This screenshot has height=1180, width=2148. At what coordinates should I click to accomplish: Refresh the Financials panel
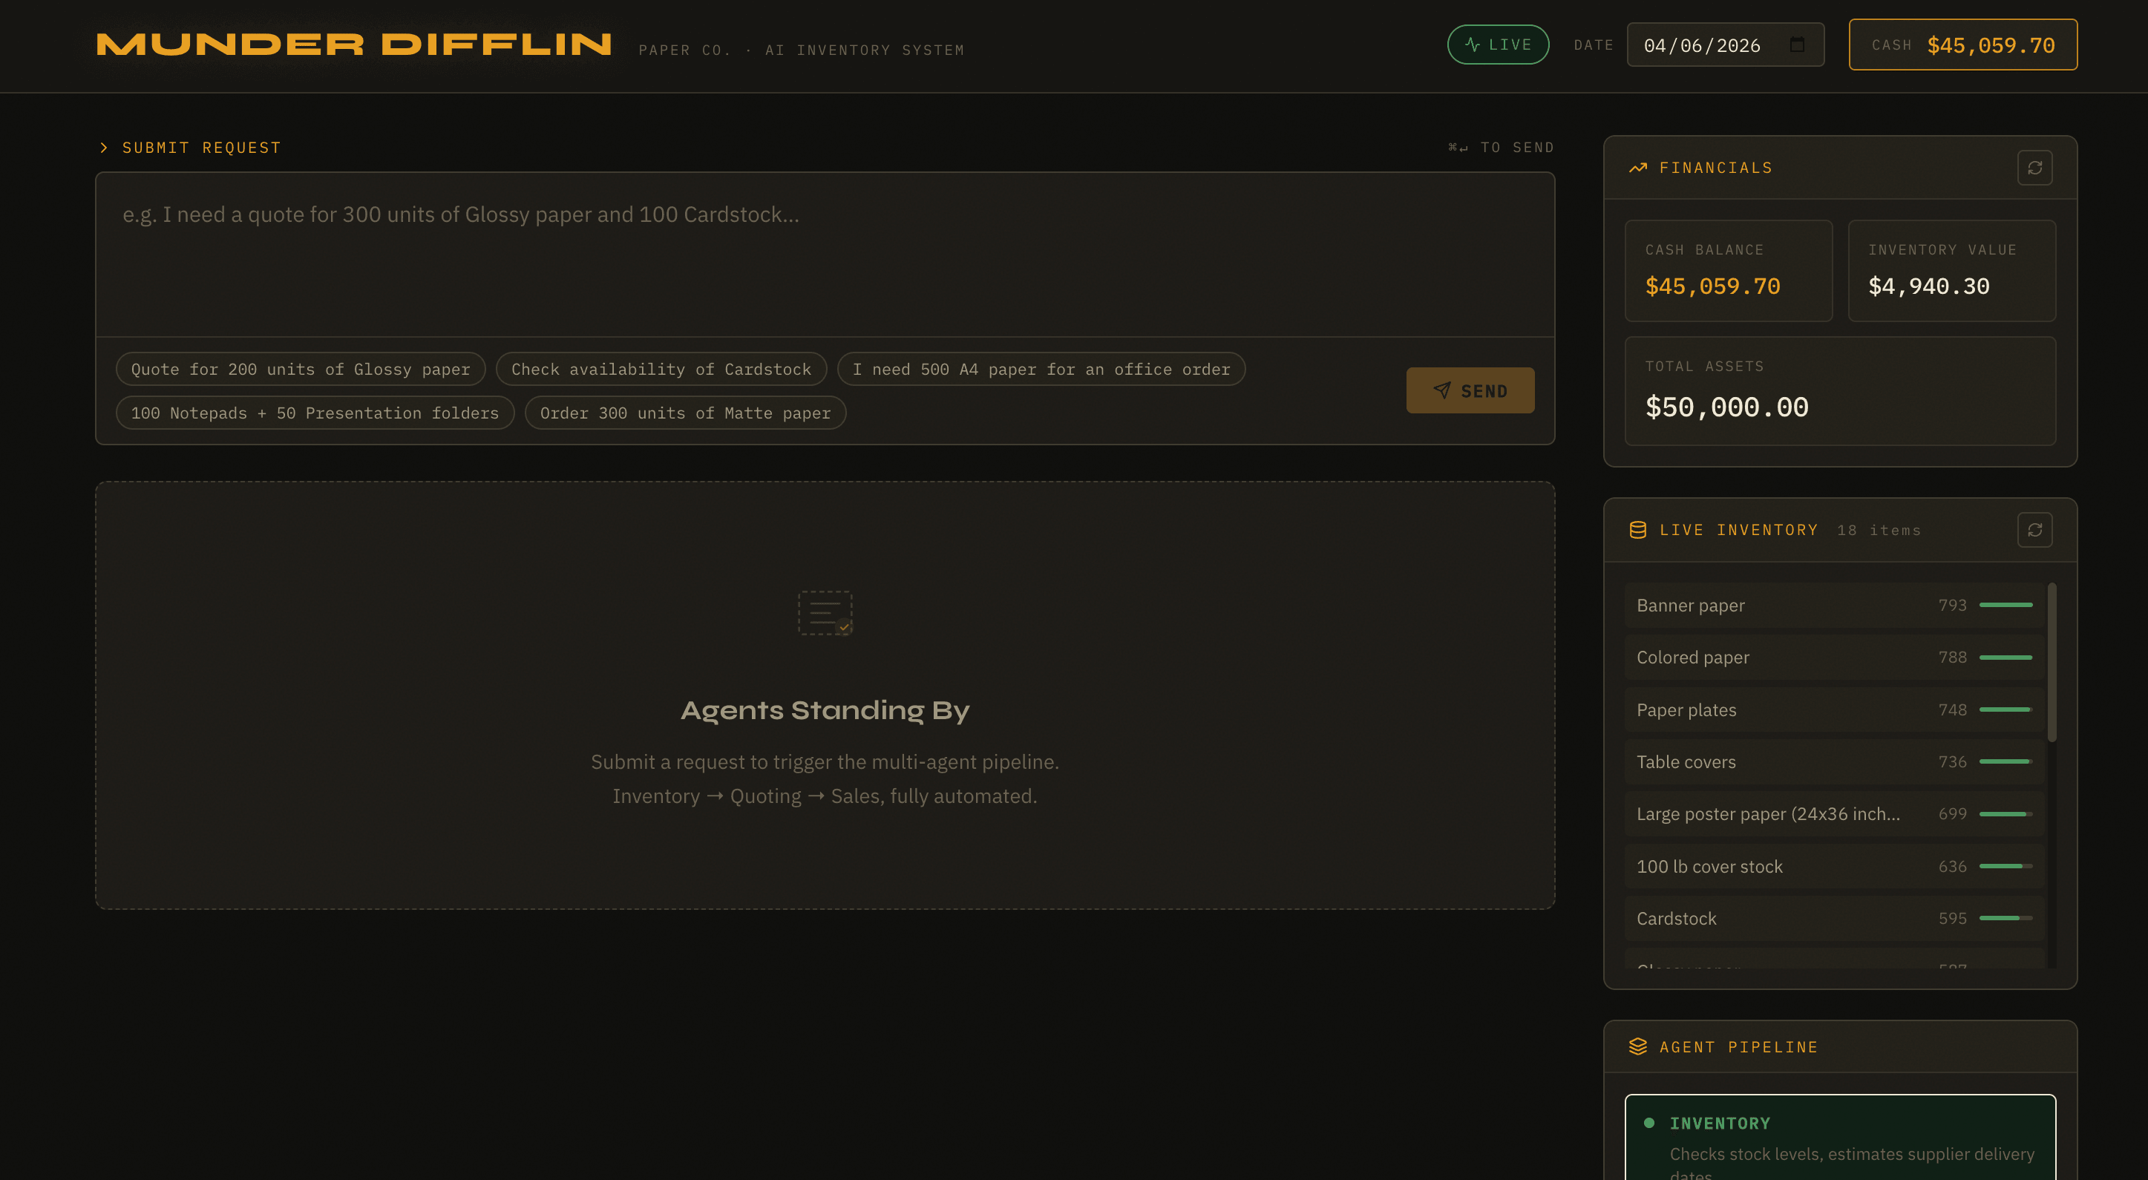click(2034, 168)
